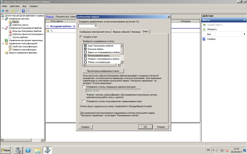
Task: Click the report list down scroll arrow
Action: coord(122,62)
